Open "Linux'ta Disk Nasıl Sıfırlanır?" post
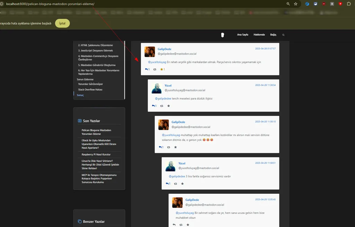The height and width of the screenshot is (227, 355). [100, 165]
